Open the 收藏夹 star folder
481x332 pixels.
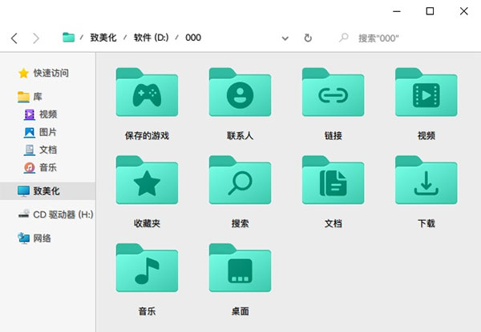point(147,183)
